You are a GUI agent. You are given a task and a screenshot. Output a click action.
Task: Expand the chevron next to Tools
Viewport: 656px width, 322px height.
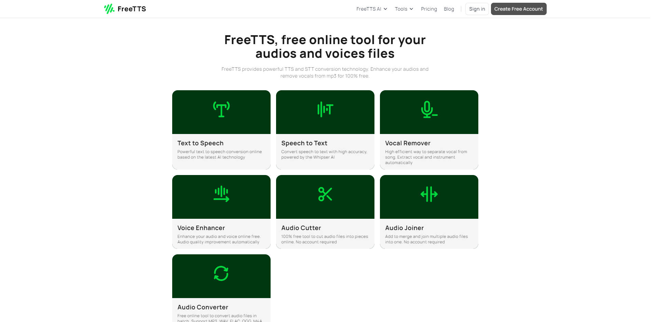click(411, 9)
